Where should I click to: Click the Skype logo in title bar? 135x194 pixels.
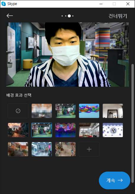pyautogui.click(x=4, y=4)
